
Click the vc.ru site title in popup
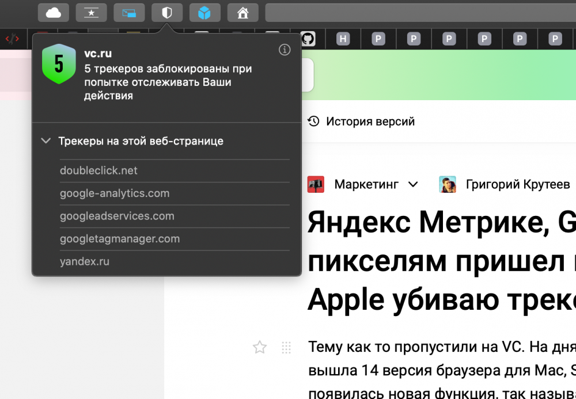[98, 54]
